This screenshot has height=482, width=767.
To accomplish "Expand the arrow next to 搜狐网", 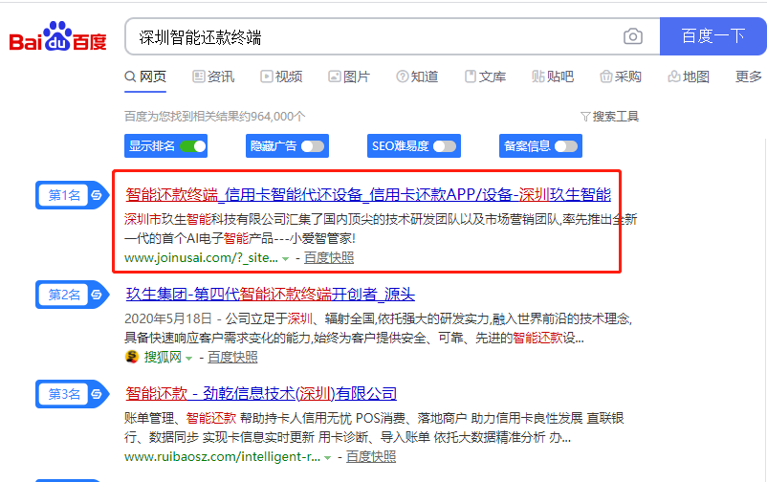I will [x=188, y=358].
